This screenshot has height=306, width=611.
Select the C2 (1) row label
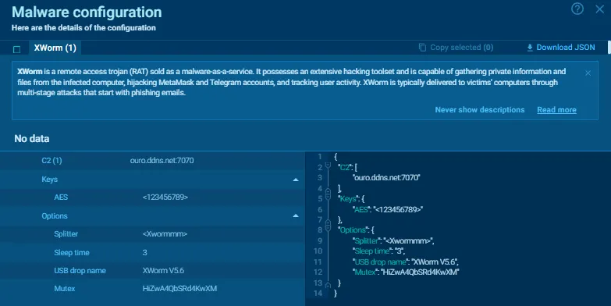click(x=52, y=161)
